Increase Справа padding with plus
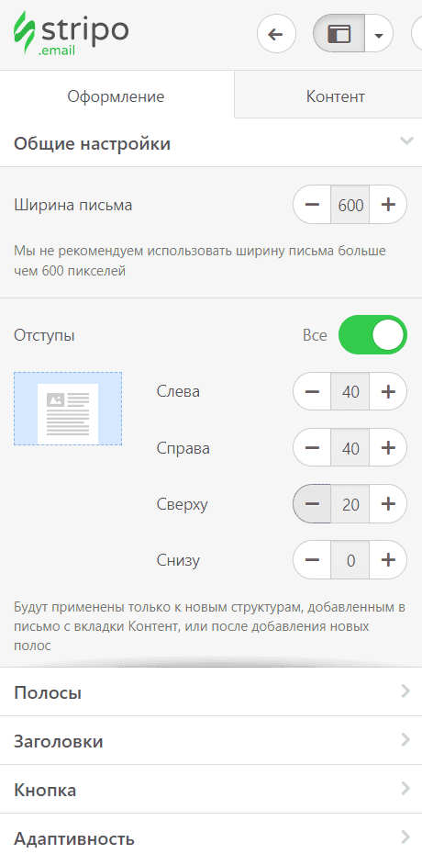 click(388, 448)
